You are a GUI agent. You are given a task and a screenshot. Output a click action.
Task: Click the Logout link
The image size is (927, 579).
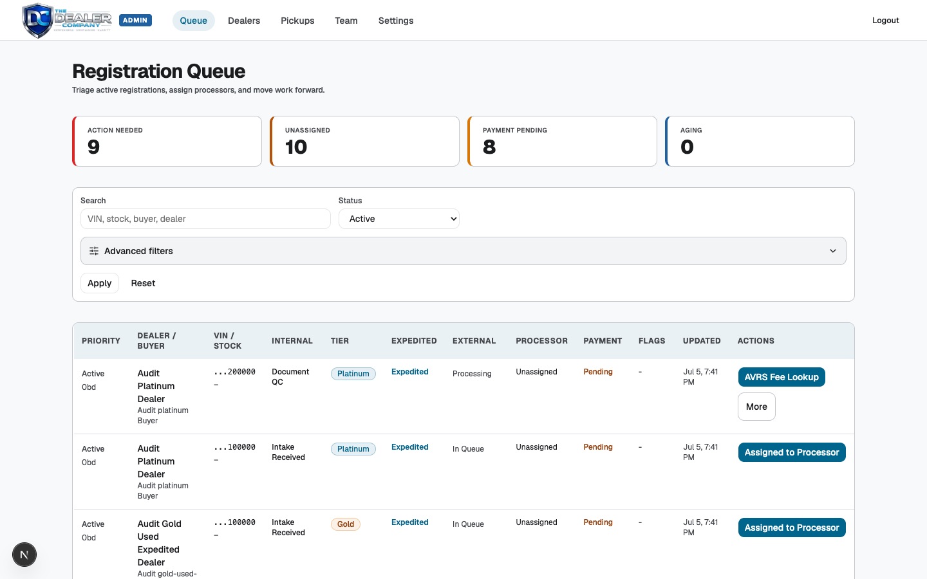click(886, 21)
